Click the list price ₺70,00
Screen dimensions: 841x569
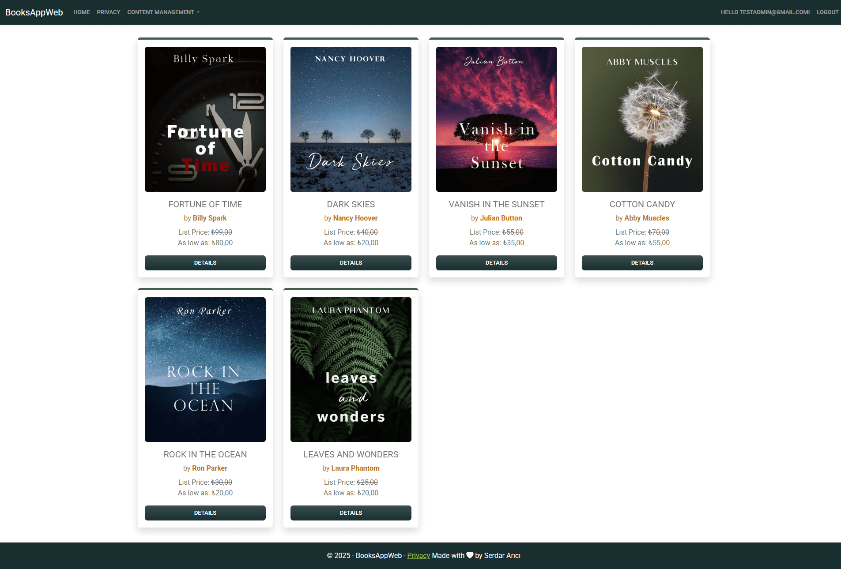click(x=659, y=232)
